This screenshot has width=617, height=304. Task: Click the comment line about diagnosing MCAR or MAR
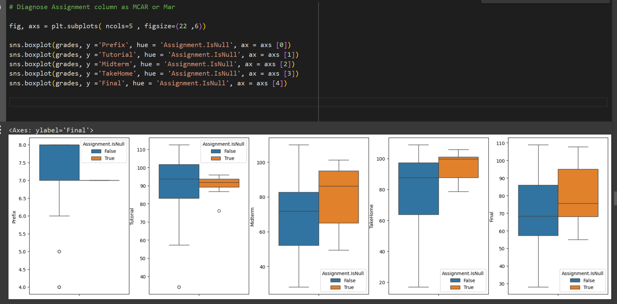coord(91,7)
